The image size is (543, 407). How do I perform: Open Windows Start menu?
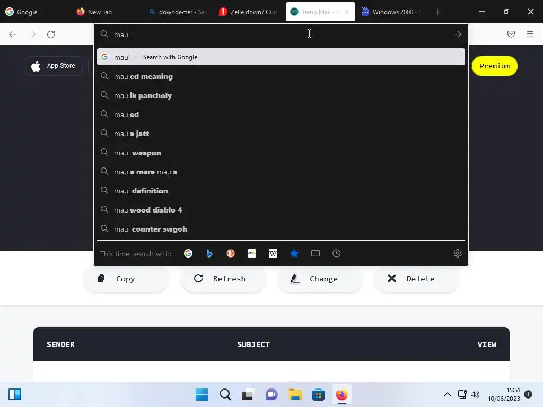click(202, 394)
